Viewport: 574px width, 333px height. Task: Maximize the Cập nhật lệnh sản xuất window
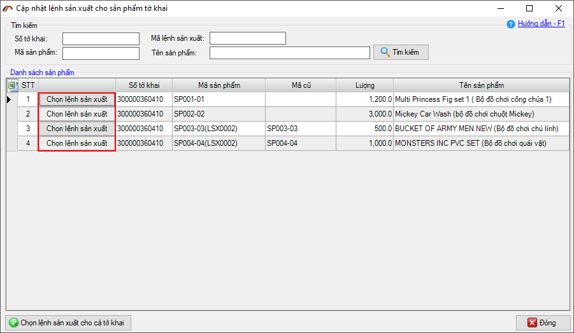coord(529,8)
